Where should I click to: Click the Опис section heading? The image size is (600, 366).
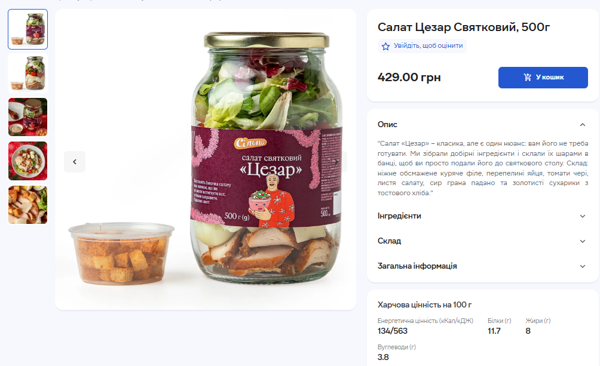[387, 125]
